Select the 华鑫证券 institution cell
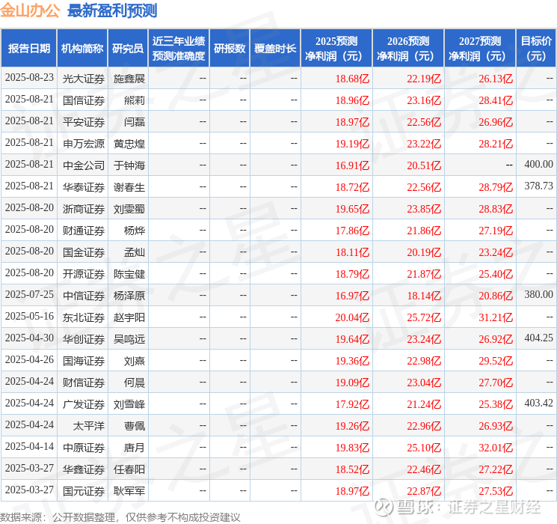Viewport: 557px width, 524px height. pyautogui.click(x=84, y=469)
